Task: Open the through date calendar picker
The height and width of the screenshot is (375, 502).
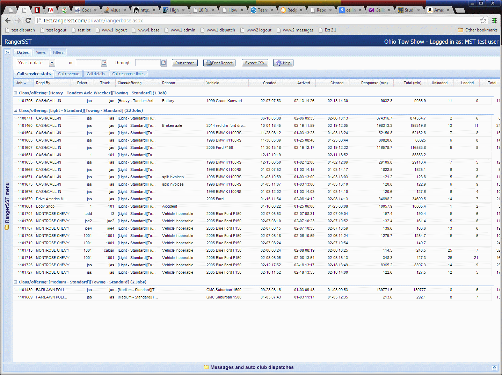Action: pyautogui.click(x=163, y=63)
